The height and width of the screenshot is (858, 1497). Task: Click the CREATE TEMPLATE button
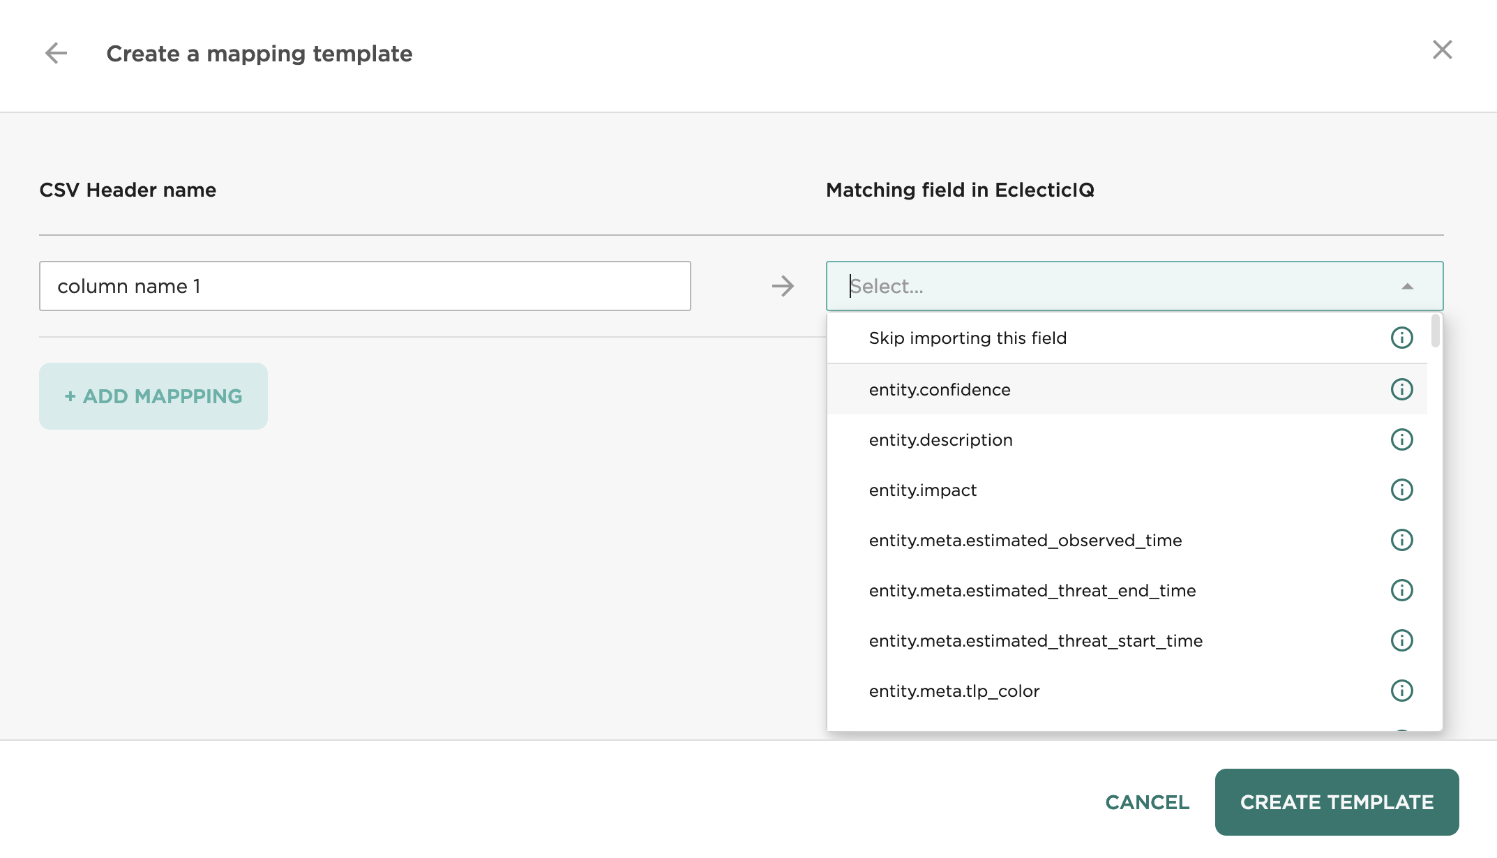point(1337,802)
